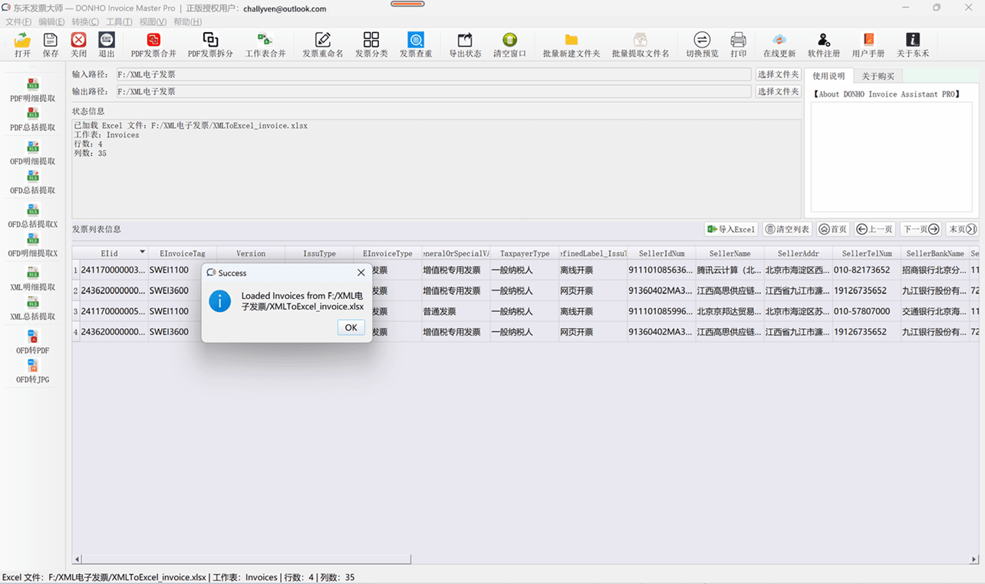985x584 pixels.
Task: Click the 保存 (Save) toolbar icon
Action: [x=51, y=44]
